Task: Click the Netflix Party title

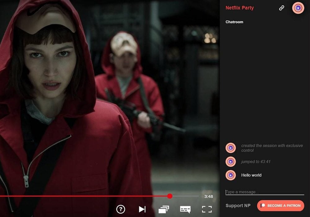Action: click(240, 8)
